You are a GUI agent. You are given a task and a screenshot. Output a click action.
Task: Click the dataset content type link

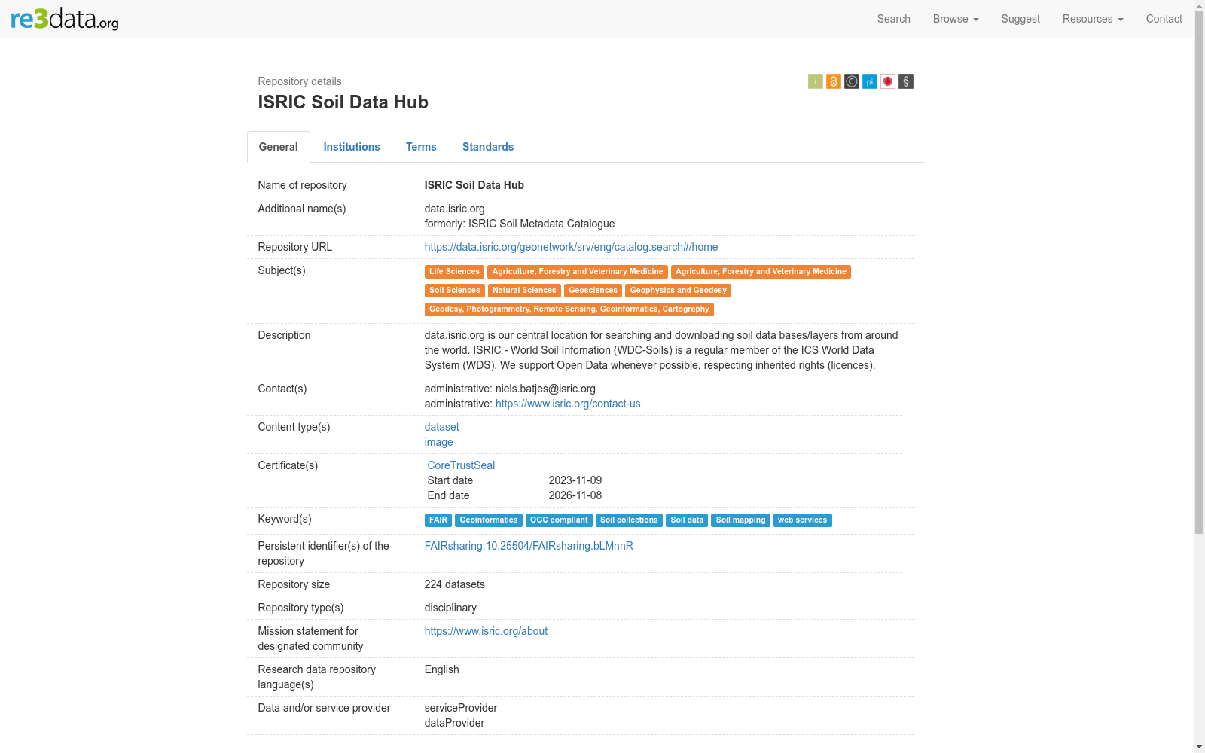442,427
